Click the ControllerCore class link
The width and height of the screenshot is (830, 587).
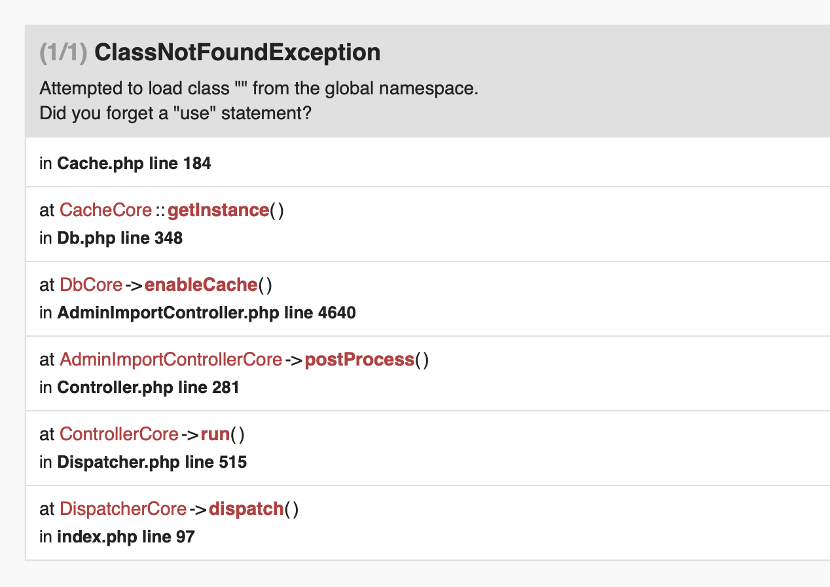[118, 434]
